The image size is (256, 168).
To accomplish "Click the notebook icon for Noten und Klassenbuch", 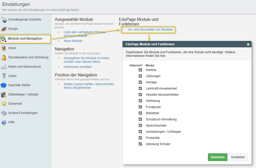I will pos(4,67).
